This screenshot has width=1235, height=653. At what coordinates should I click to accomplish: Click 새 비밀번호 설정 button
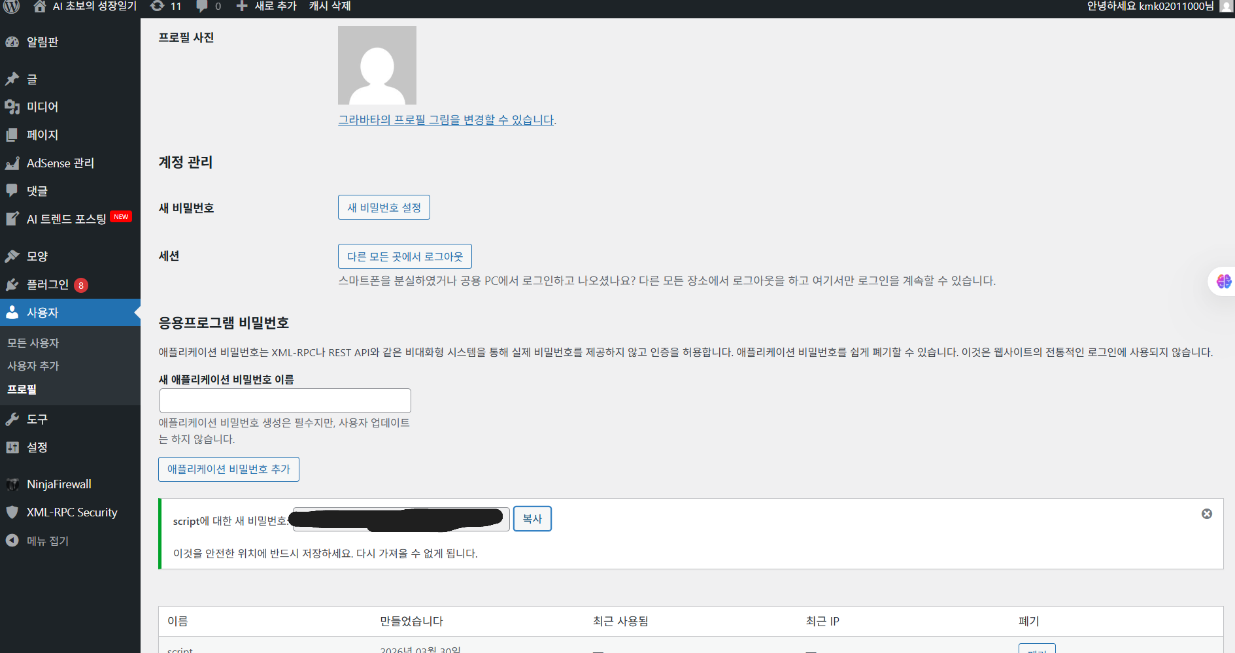click(x=383, y=207)
